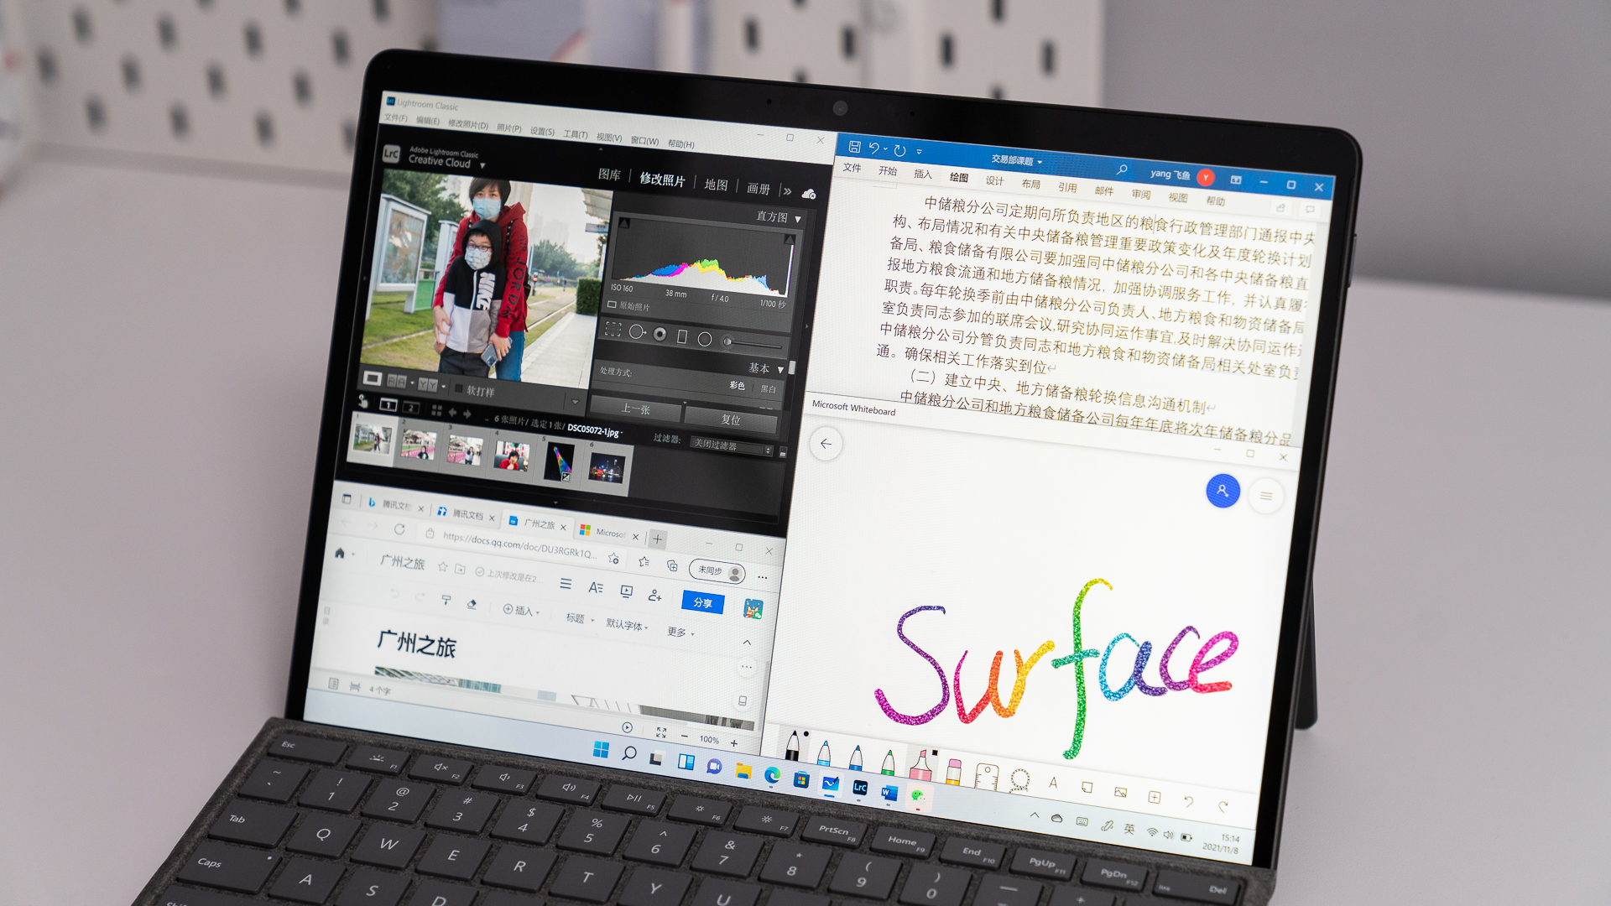Collapse the 基本 basic panel
1611x906 pixels.
[x=780, y=370]
